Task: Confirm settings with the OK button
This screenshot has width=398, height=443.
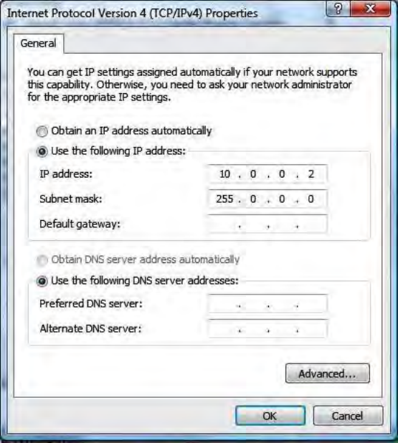Action: tap(270, 416)
